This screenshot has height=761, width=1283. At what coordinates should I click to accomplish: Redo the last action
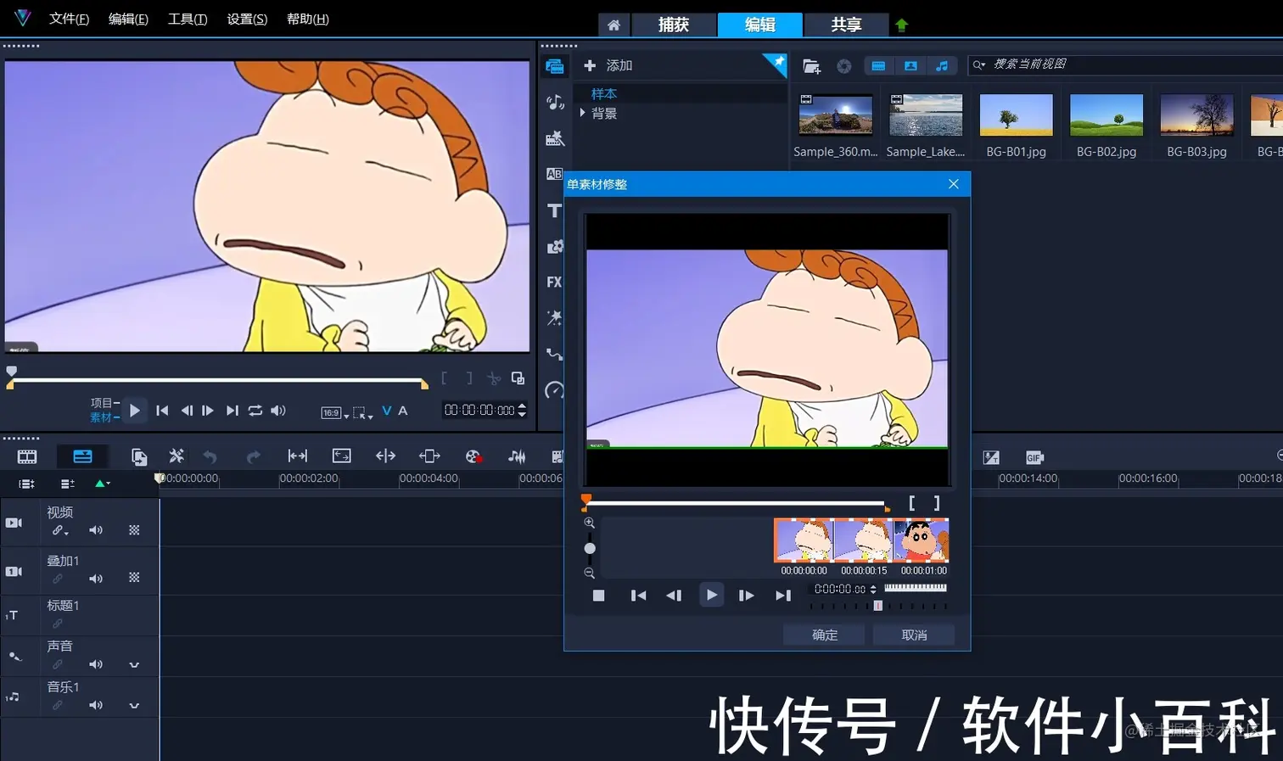(253, 457)
